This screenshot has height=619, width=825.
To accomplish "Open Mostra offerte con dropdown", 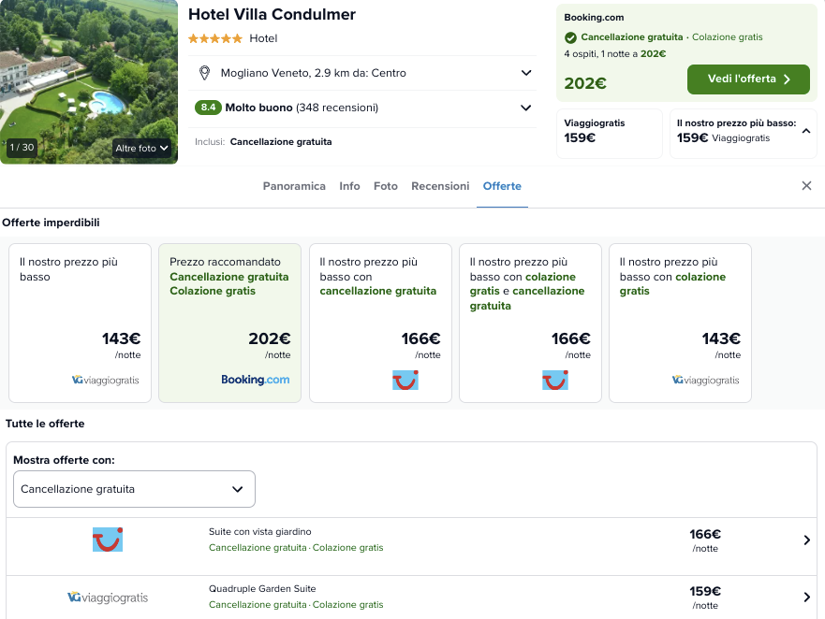I will point(134,489).
